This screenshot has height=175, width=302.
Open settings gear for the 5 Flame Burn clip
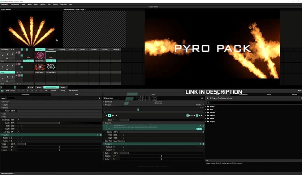tap(202, 98)
